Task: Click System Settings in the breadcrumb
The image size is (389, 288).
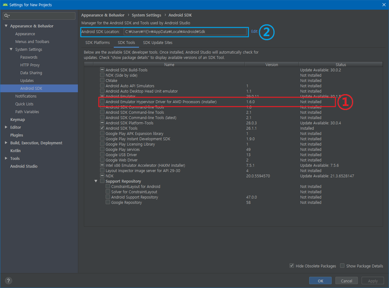Action: (x=146, y=15)
